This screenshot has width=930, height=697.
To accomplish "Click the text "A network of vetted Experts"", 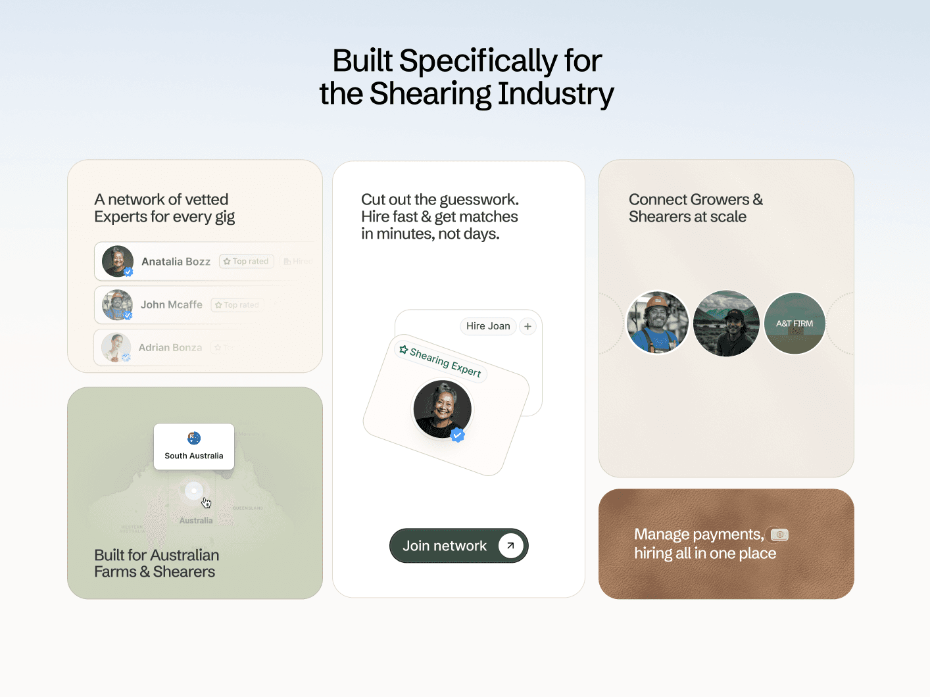I will pyautogui.click(x=164, y=208).
